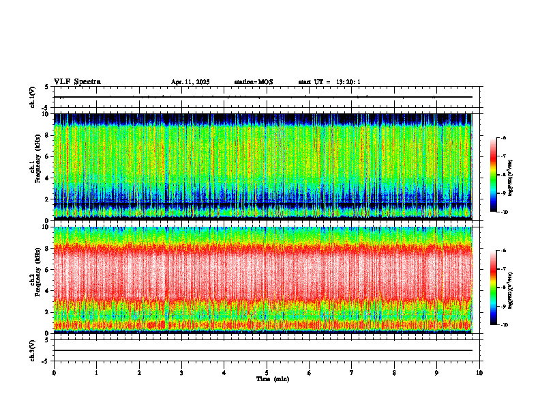The width and height of the screenshot is (540, 418).
Task: Click the '8' kHz tick on ch.2 frequency axis
Action: pyautogui.click(x=47, y=249)
